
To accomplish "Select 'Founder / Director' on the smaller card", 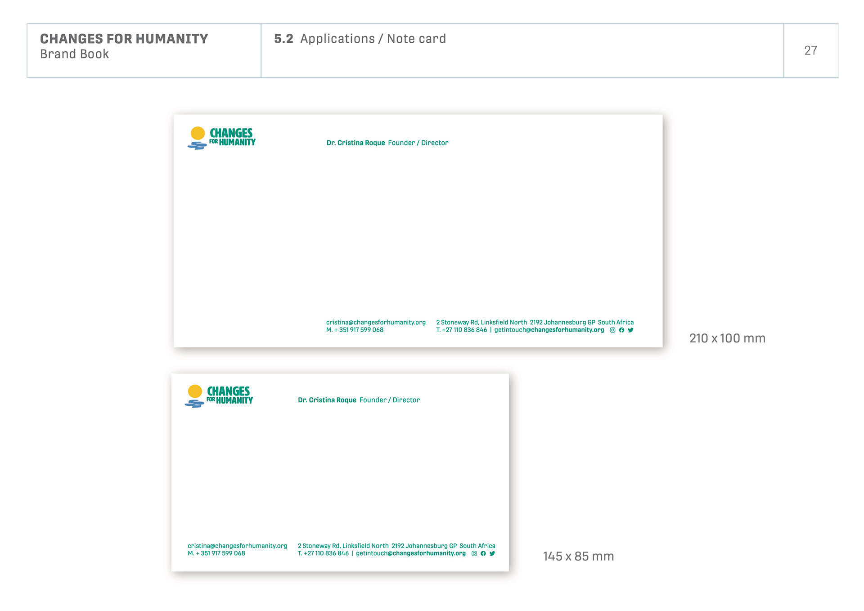I will pos(390,400).
